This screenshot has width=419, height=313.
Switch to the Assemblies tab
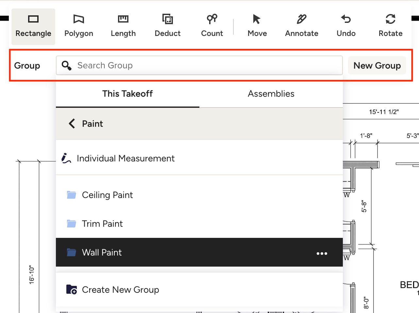tap(271, 94)
